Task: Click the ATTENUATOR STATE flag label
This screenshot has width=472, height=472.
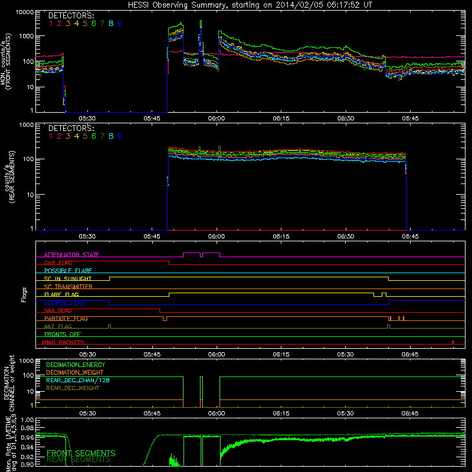Action: pos(71,255)
